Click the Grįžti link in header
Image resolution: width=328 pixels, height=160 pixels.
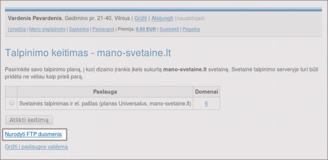pos(141,18)
